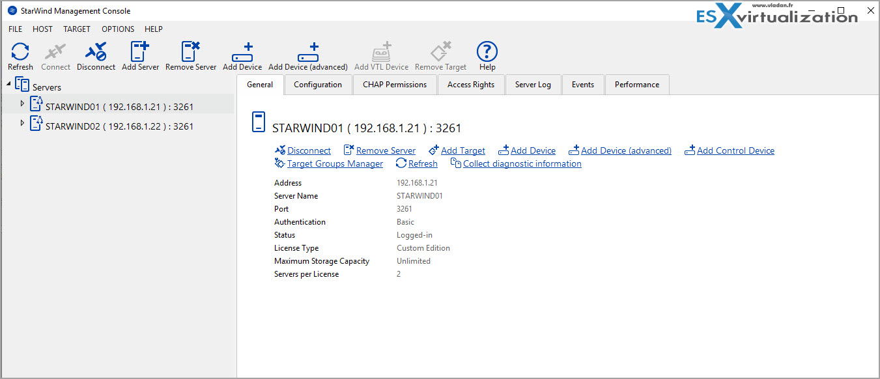Click the Add Target link

(463, 150)
